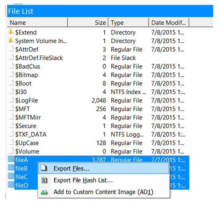Select the $Extend row name

point(26,32)
